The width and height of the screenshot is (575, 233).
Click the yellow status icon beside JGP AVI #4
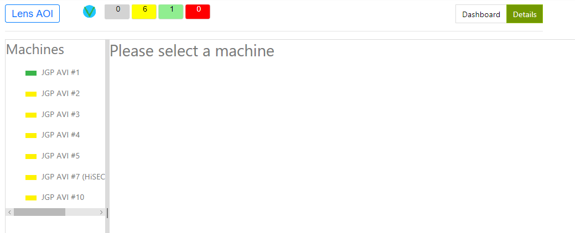click(x=31, y=135)
